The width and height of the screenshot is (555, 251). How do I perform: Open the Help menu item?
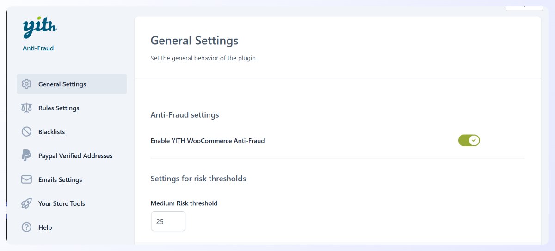72,227
